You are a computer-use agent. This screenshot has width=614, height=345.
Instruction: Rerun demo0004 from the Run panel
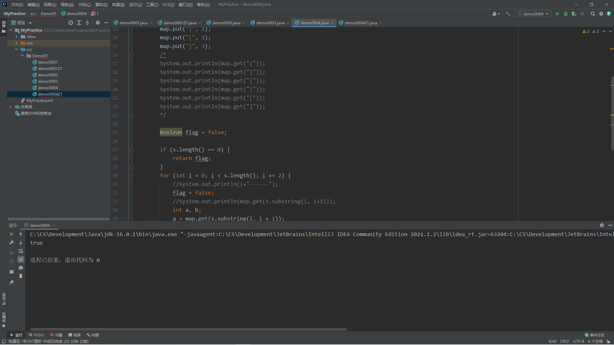tap(12, 234)
